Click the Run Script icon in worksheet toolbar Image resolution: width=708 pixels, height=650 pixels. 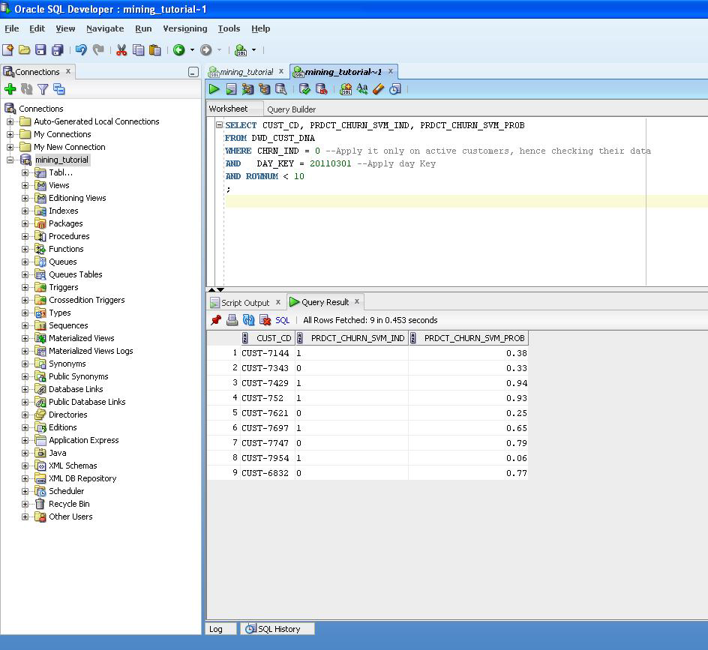231,89
